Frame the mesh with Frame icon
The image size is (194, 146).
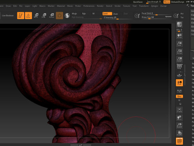click(x=179, y=110)
